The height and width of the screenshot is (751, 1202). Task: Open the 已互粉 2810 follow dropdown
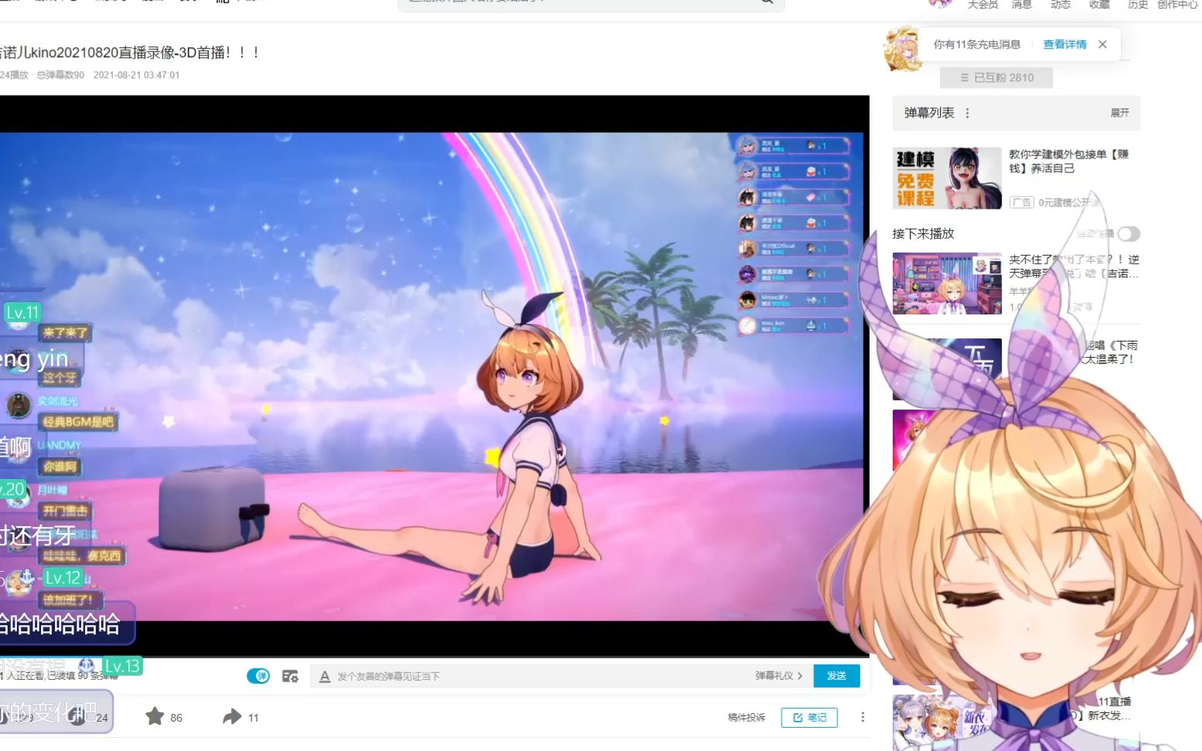coord(996,77)
